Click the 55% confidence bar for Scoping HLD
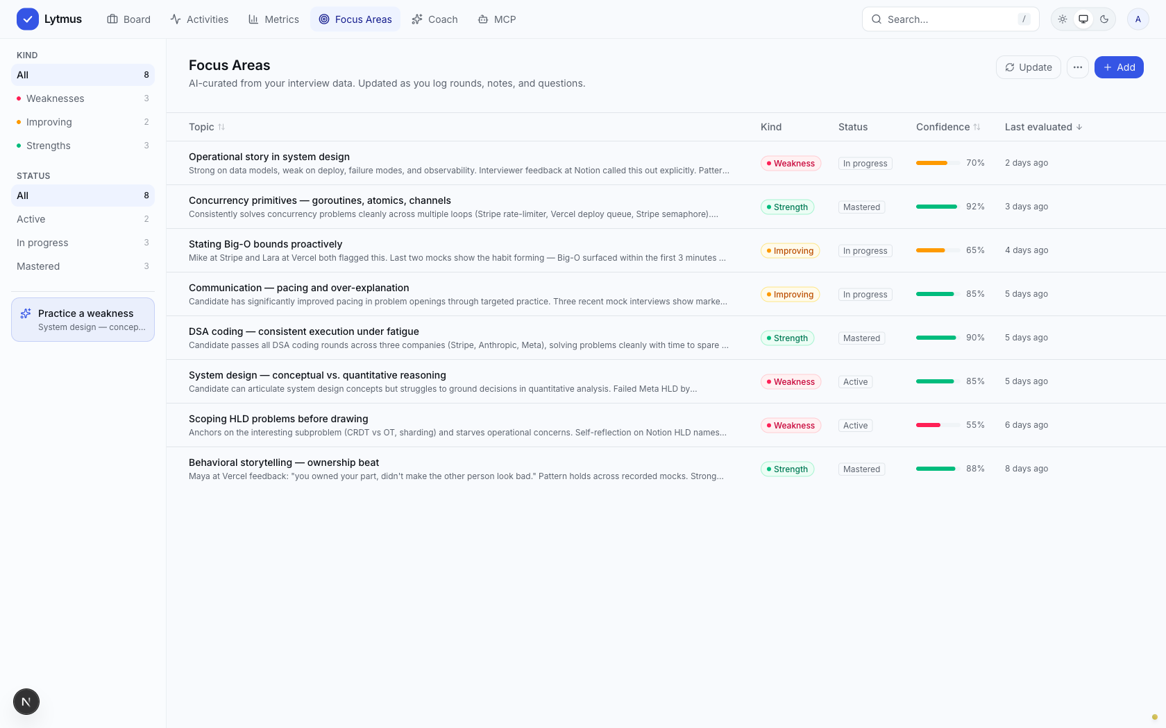Image resolution: width=1166 pixels, height=728 pixels. point(936,425)
